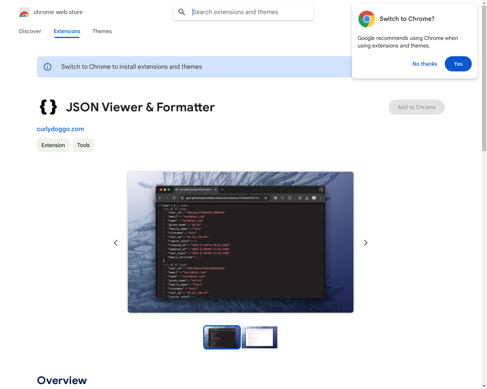This screenshot has width=487, height=389.
Task: Click the Add to Chrome button
Action: [417, 107]
